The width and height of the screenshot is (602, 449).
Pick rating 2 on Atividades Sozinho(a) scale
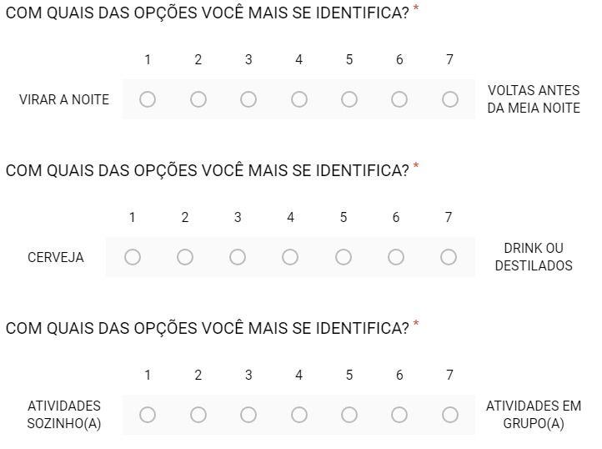[198, 415]
